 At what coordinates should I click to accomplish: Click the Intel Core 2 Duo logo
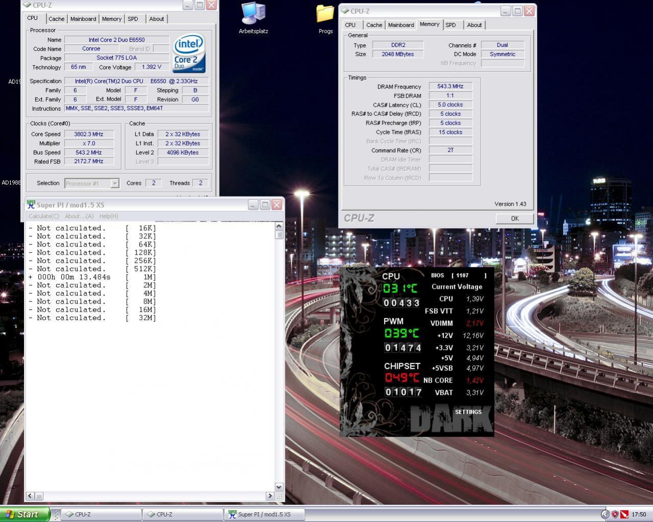189,53
